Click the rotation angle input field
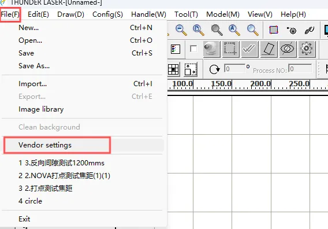 234,68
